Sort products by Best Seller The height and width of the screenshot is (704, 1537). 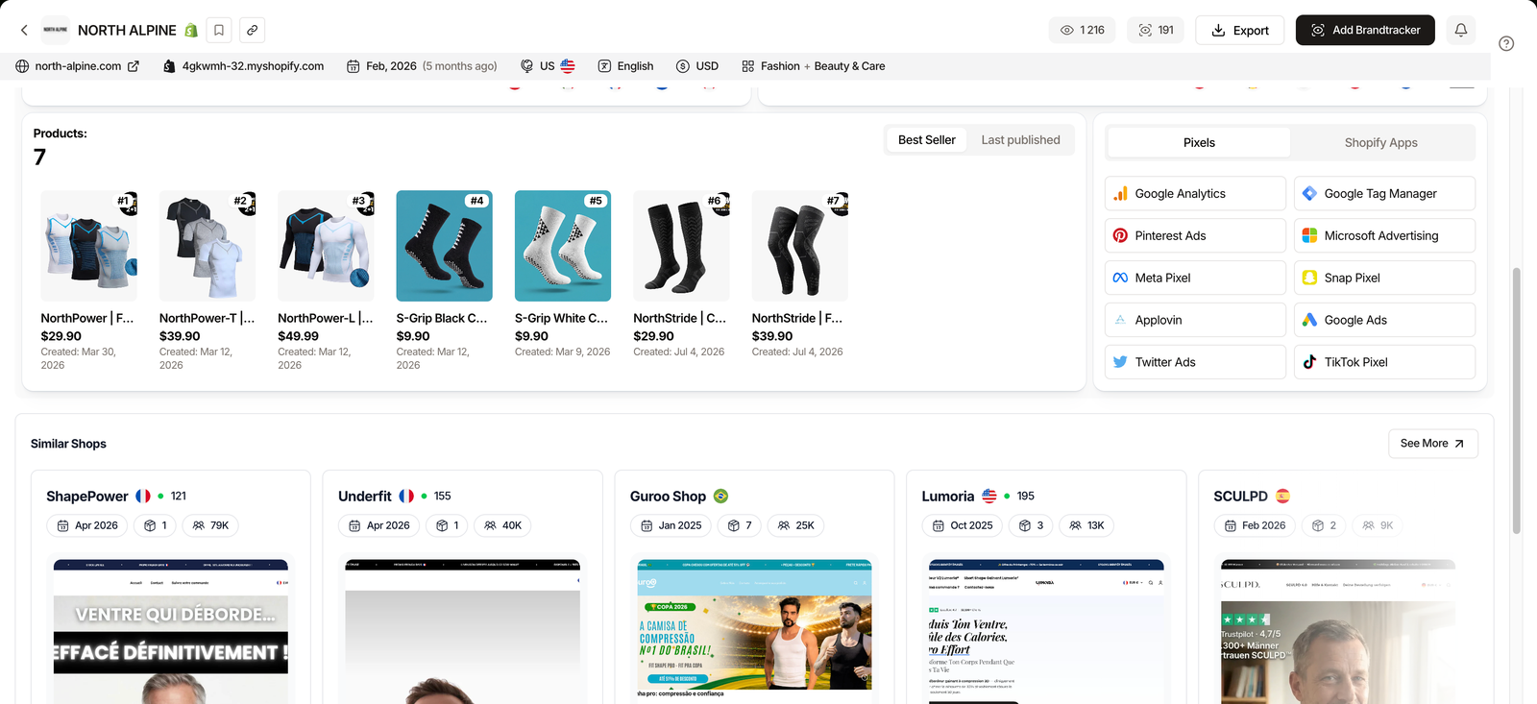pyautogui.click(x=926, y=140)
